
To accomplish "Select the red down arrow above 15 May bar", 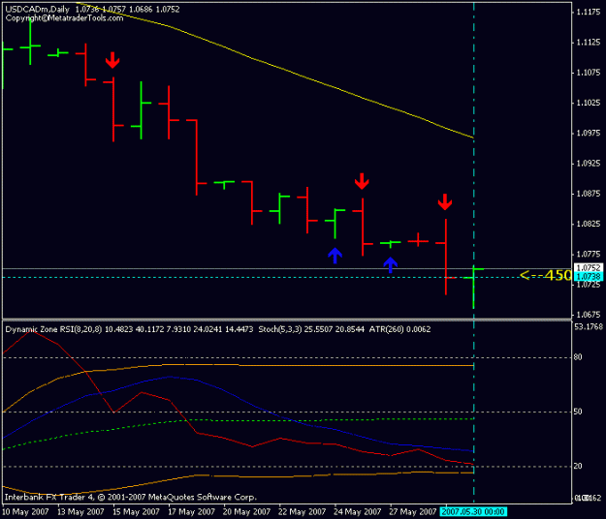I will [x=112, y=60].
